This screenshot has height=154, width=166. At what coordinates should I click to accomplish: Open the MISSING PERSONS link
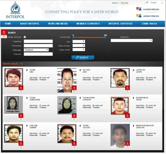point(151,16)
